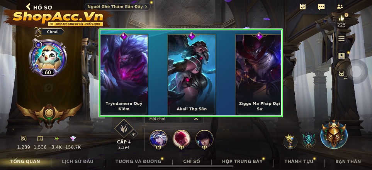This screenshot has width=372, height=170.
Task: Tap the pig swap icon
Action: click(342, 74)
